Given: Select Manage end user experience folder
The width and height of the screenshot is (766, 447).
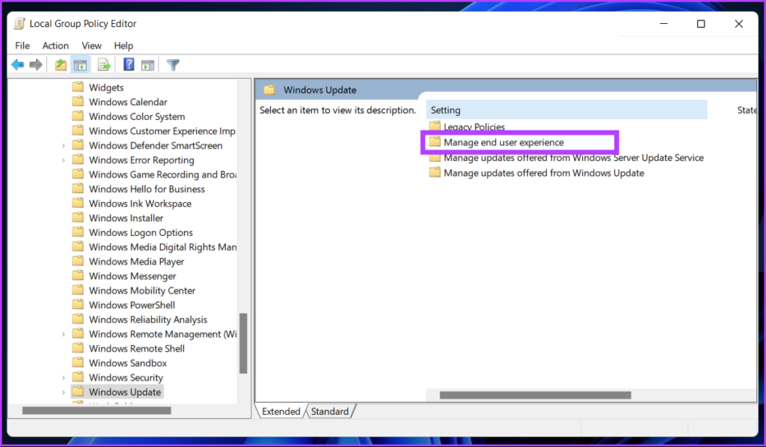Looking at the screenshot, I should tap(503, 142).
